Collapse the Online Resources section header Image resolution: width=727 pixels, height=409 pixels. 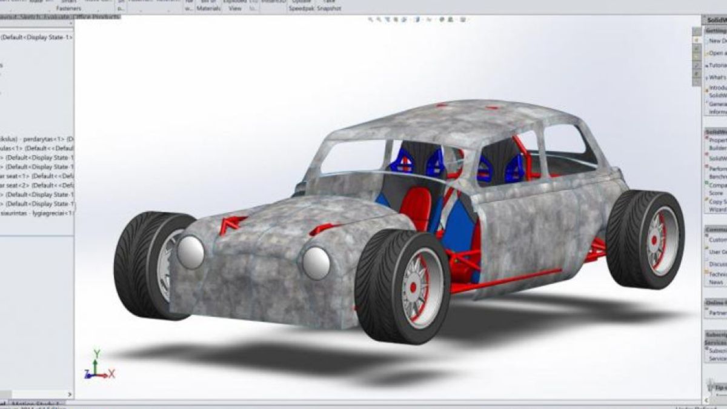click(x=715, y=302)
